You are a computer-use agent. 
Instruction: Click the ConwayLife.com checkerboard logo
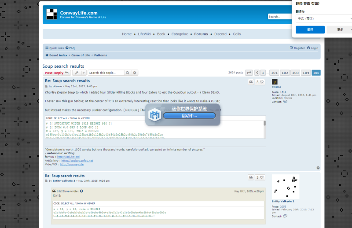[51, 14]
